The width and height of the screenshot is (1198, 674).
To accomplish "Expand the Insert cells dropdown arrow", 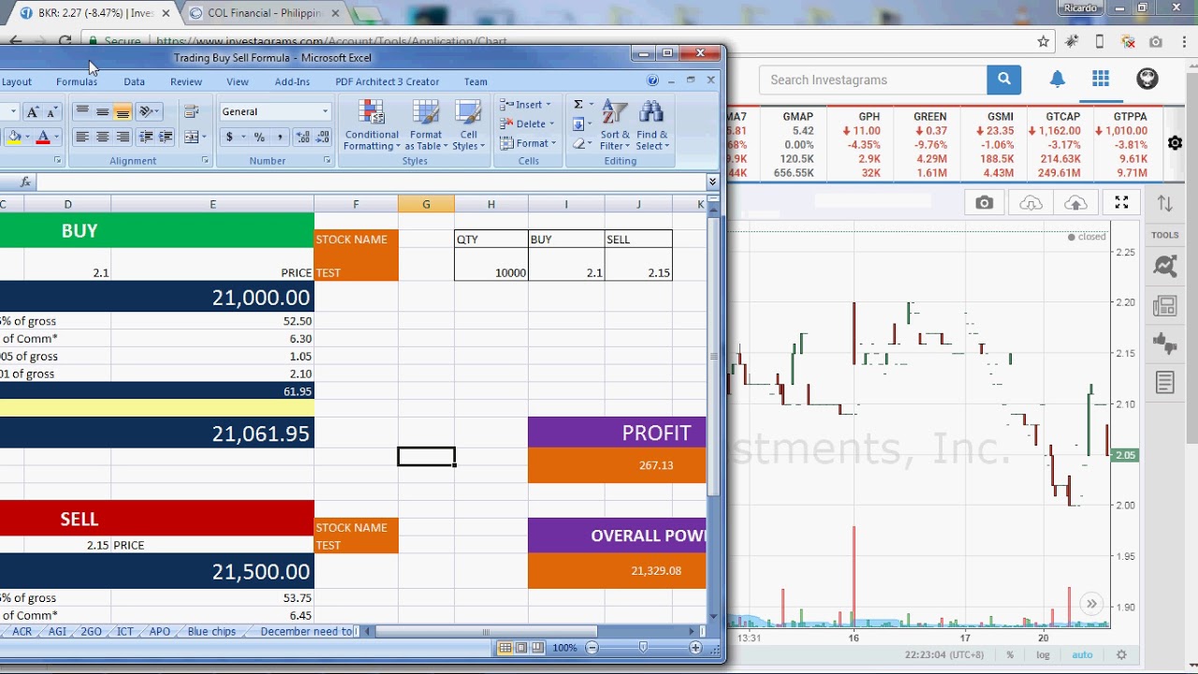I will 548,105.
